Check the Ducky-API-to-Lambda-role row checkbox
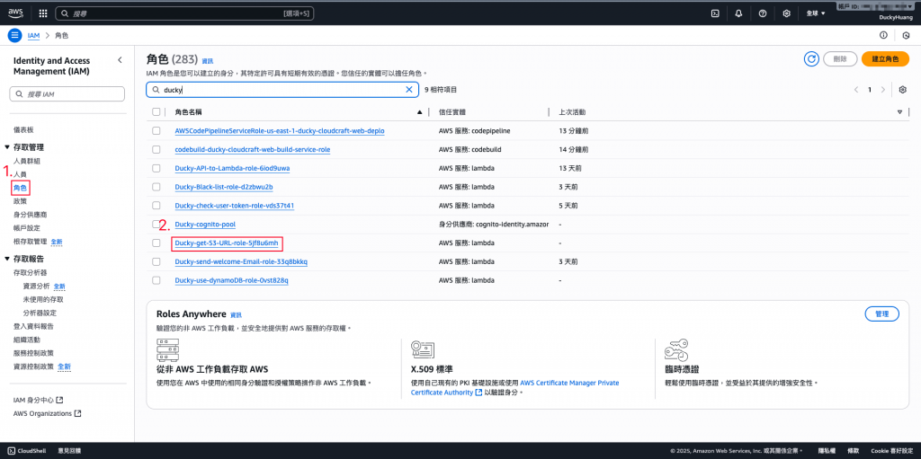 [156, 169]
